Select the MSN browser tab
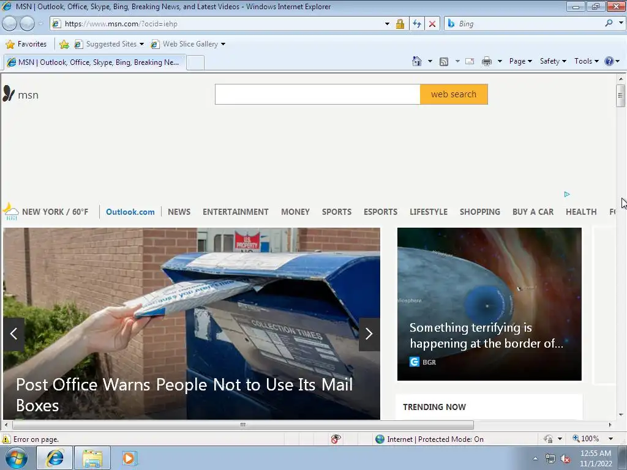This screenshot has width=627, height=470. pyautogui.click(x=95, y=62)
